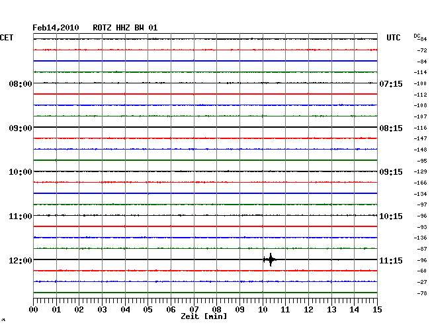The width and height of the screenshot is (430, 327).
Task: Select minute label 03 on the time axis
Action: tap(102, 310)
